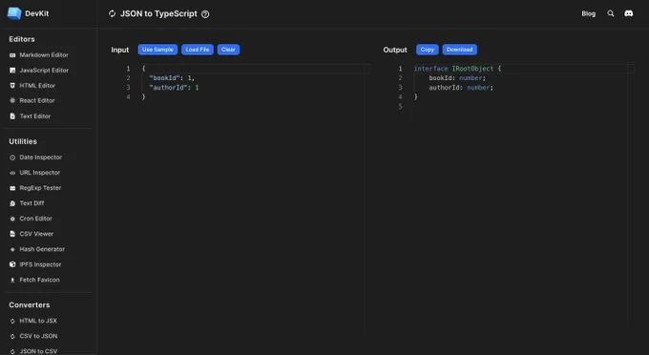Click the "authorId": 1 line in input
Screen dimensions: 649x355
(174, 87)
